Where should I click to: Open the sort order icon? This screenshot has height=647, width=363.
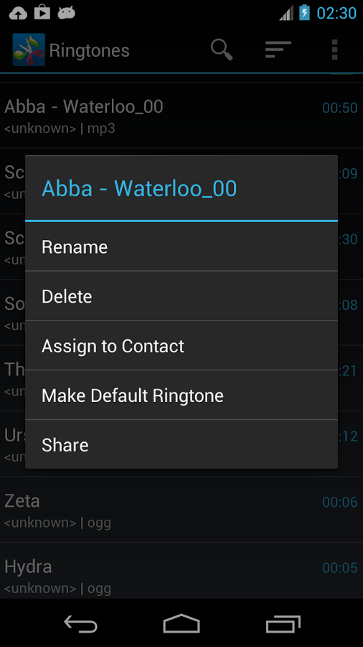pos(278,50)
